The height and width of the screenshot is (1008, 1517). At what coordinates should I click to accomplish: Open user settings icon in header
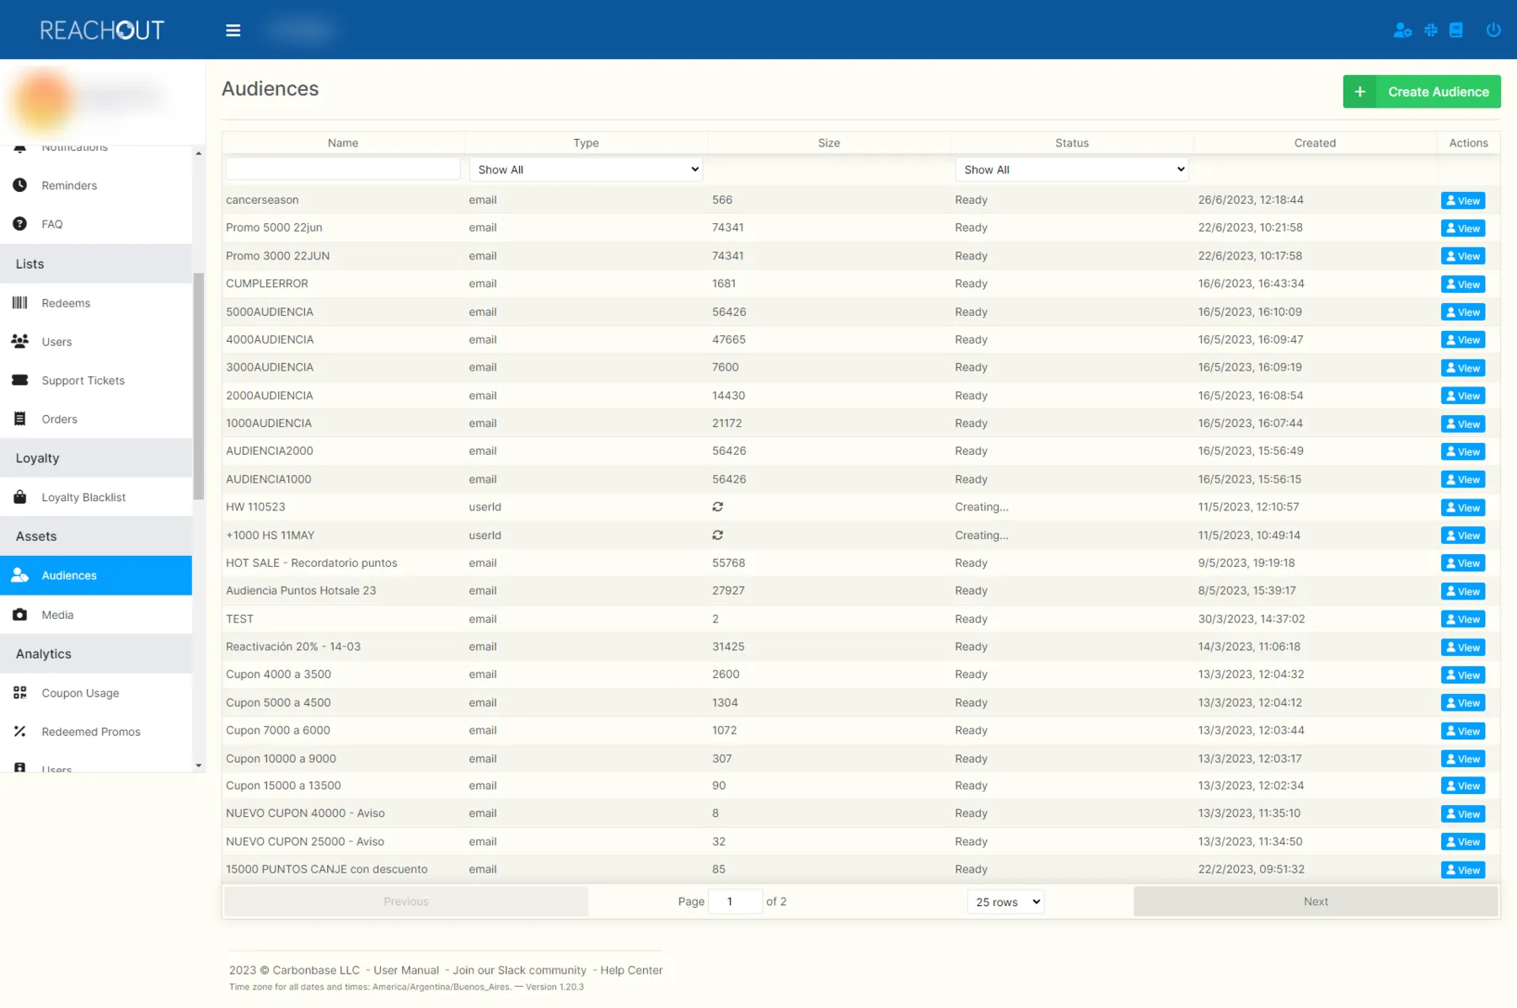(1402, 30)
